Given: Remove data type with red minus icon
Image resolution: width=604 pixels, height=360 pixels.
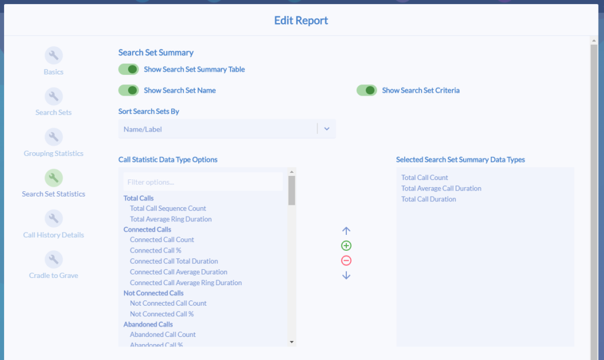Looking at the screenshot, I should point(346,260).
